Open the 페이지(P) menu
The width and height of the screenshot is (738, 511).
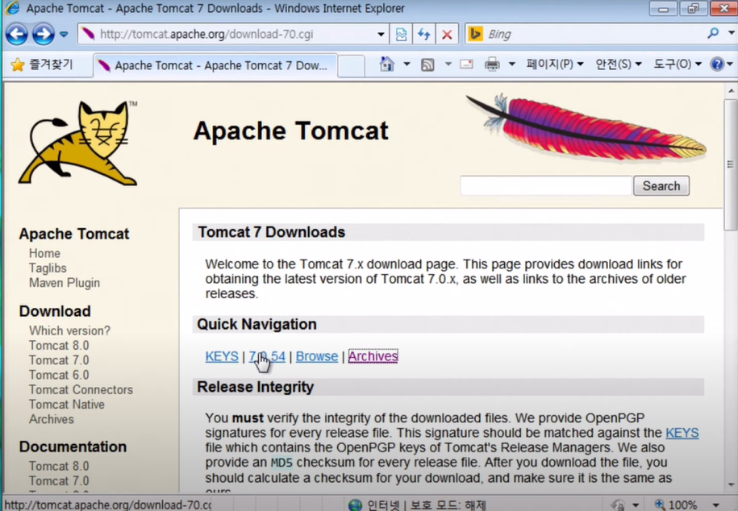(x=555, y=64)
